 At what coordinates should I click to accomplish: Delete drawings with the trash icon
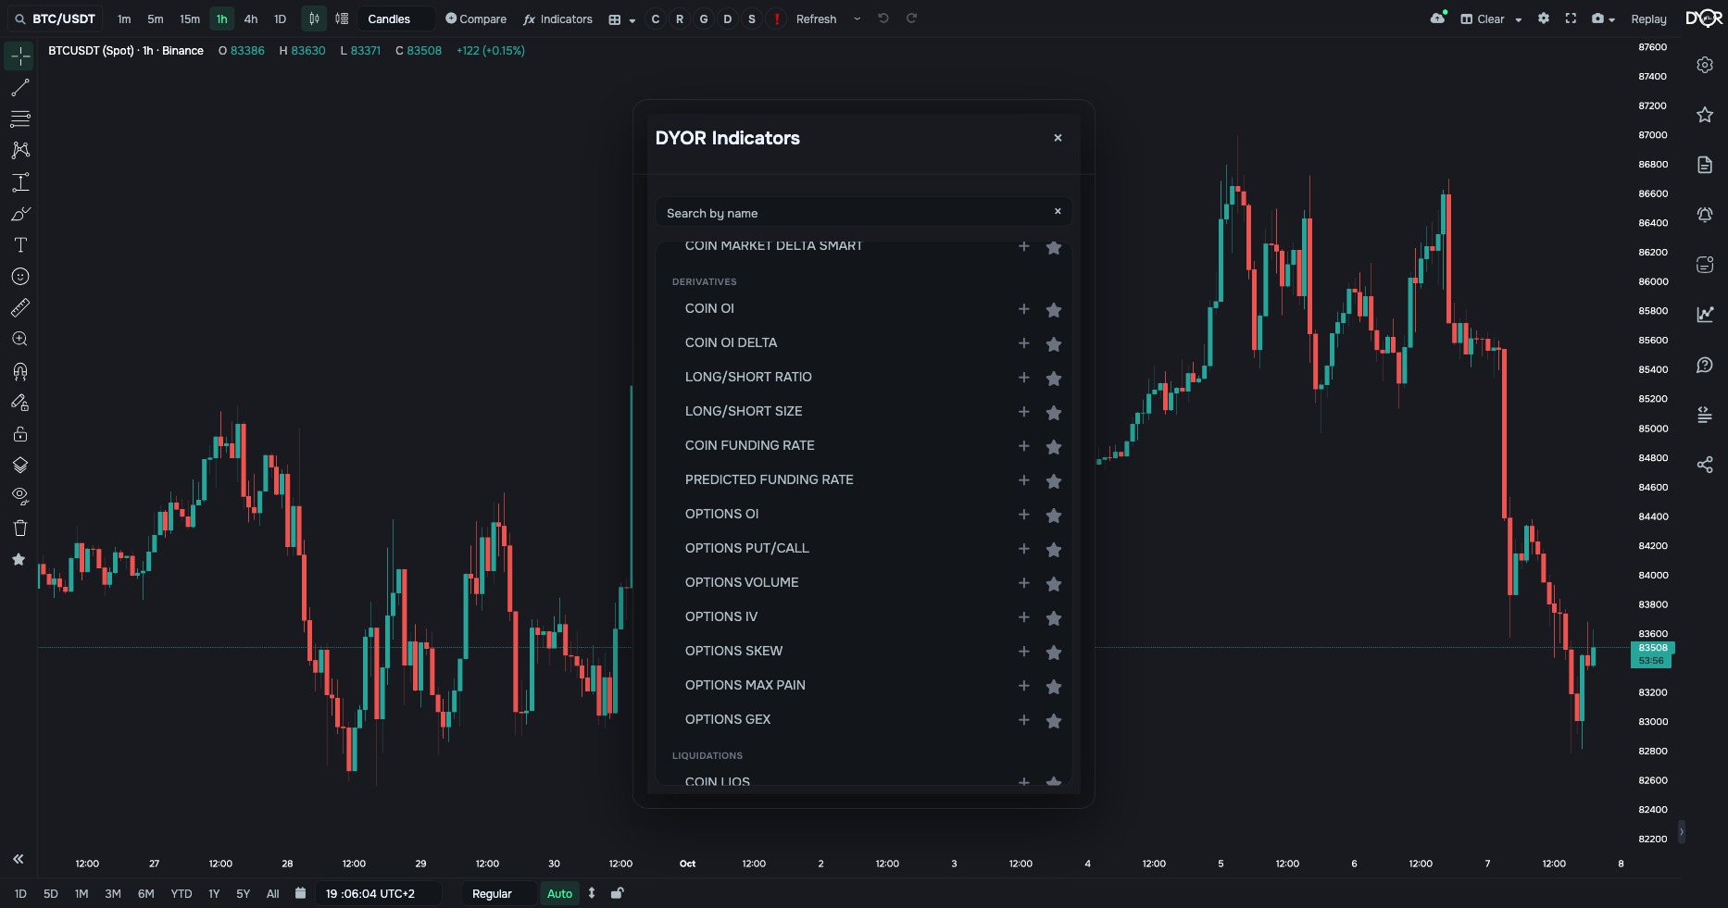[19, 528]
